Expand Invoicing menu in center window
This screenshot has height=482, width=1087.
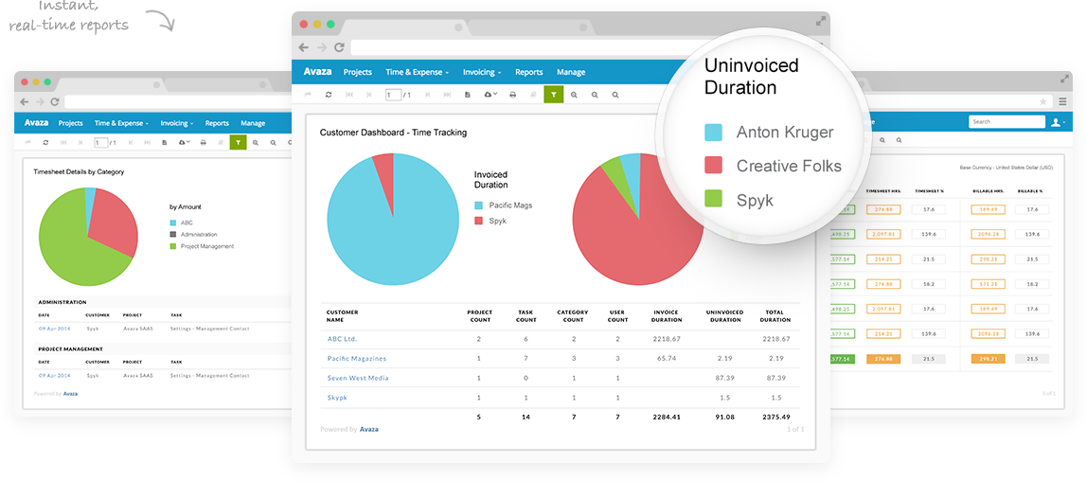click(x=482, y=72)
